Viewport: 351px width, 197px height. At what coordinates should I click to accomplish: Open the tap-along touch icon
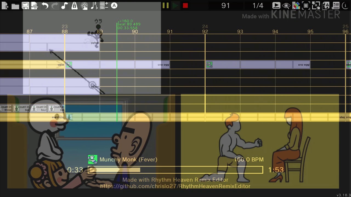point(84,6)
